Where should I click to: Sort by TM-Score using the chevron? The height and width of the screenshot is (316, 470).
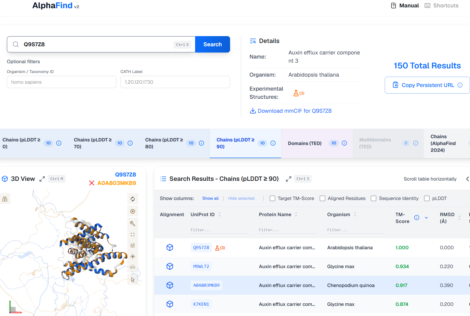[x=426, y=218]
